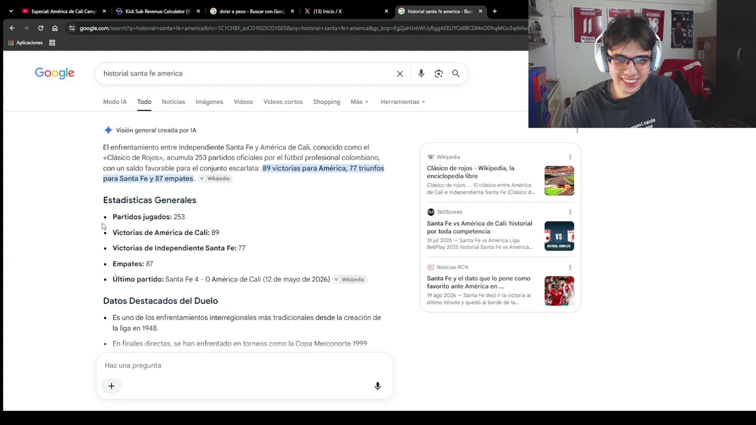Open the Noticias RCN Santa Fe article link
The width and height of the screenshot is (756, 425).
[x=479, y=282]
